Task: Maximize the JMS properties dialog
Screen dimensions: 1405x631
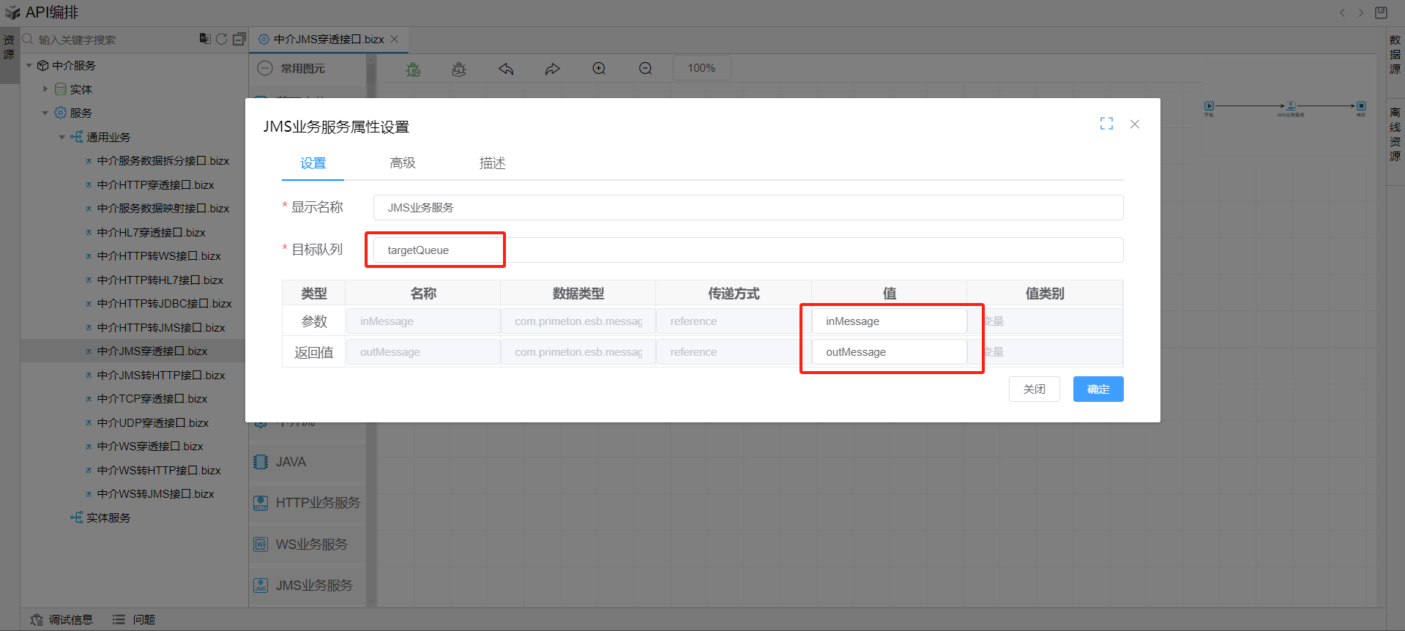Action: tap(1106, 124)
